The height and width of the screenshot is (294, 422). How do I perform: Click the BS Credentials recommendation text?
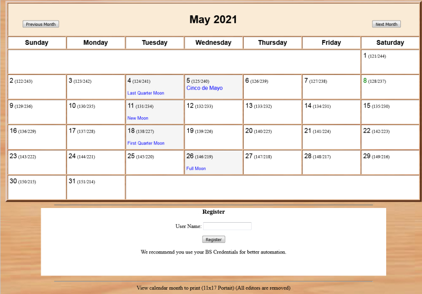(214, 252)
